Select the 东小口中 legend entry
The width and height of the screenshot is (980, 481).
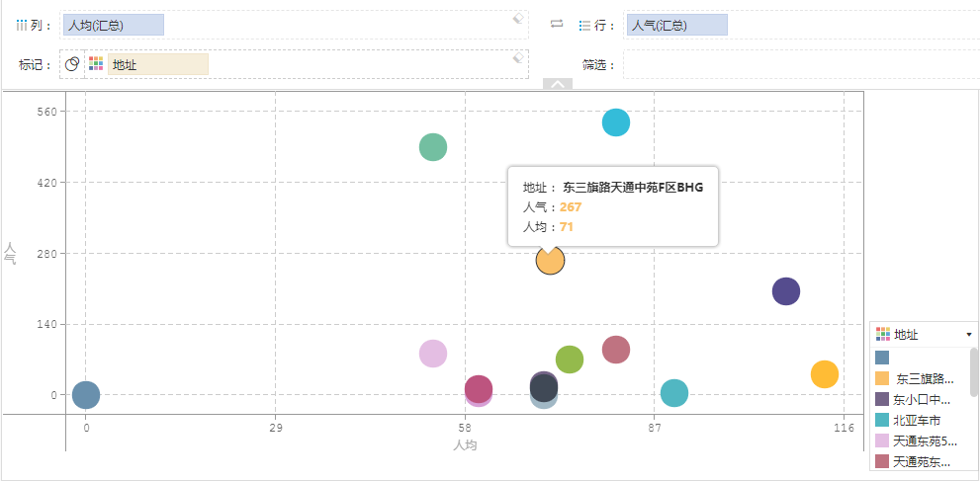[921, 399]
